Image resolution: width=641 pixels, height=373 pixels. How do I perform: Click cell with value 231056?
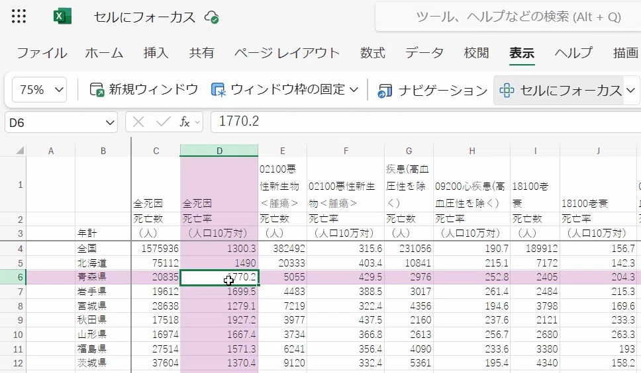[x=409, y=249]
